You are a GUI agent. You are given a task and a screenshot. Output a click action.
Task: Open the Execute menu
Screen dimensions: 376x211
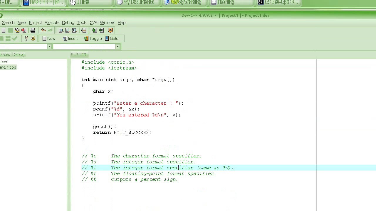(52, 23)
